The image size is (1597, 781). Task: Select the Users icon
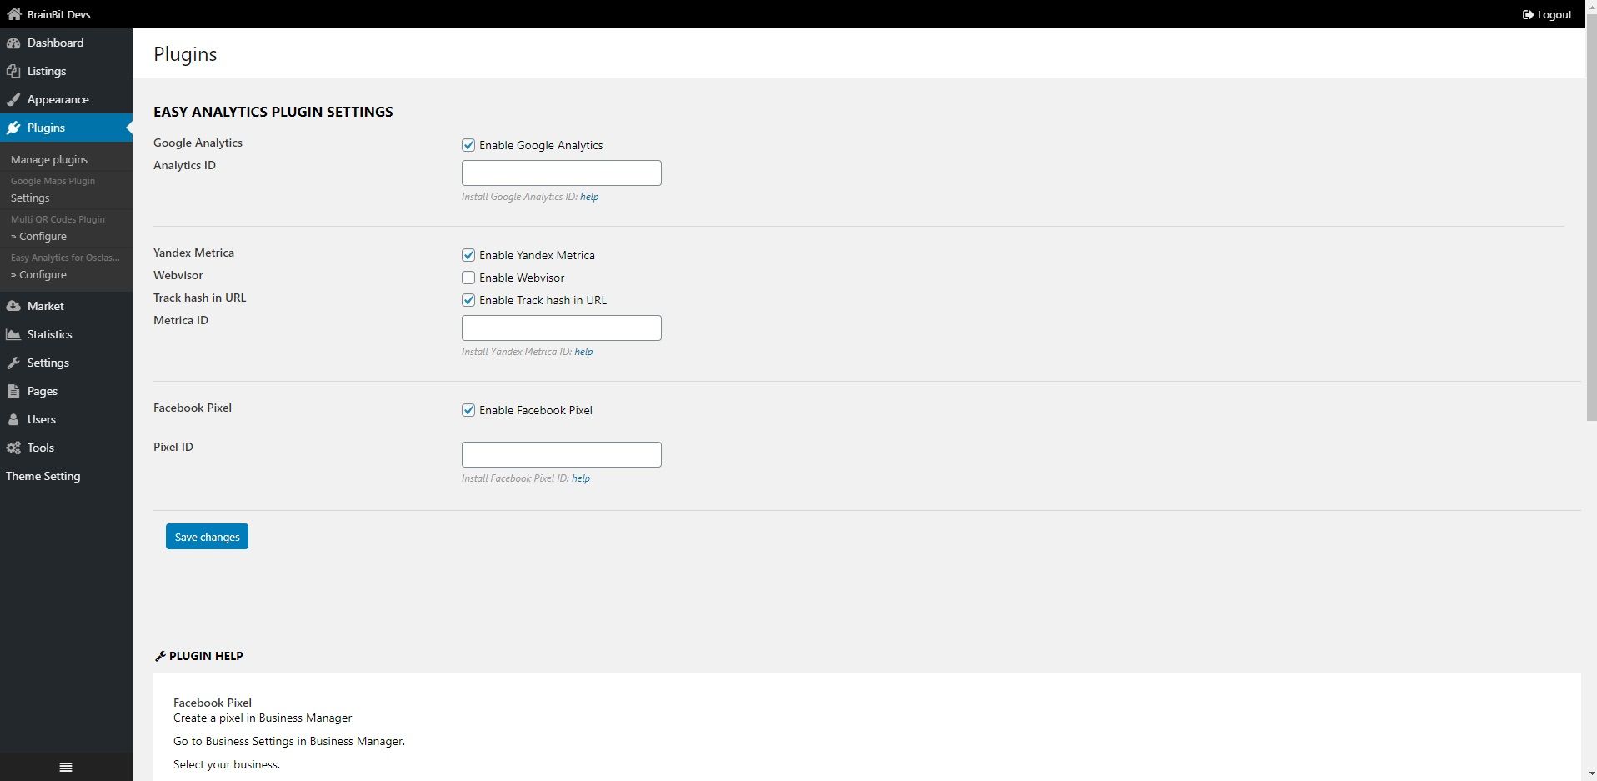[x=14, y=419]
